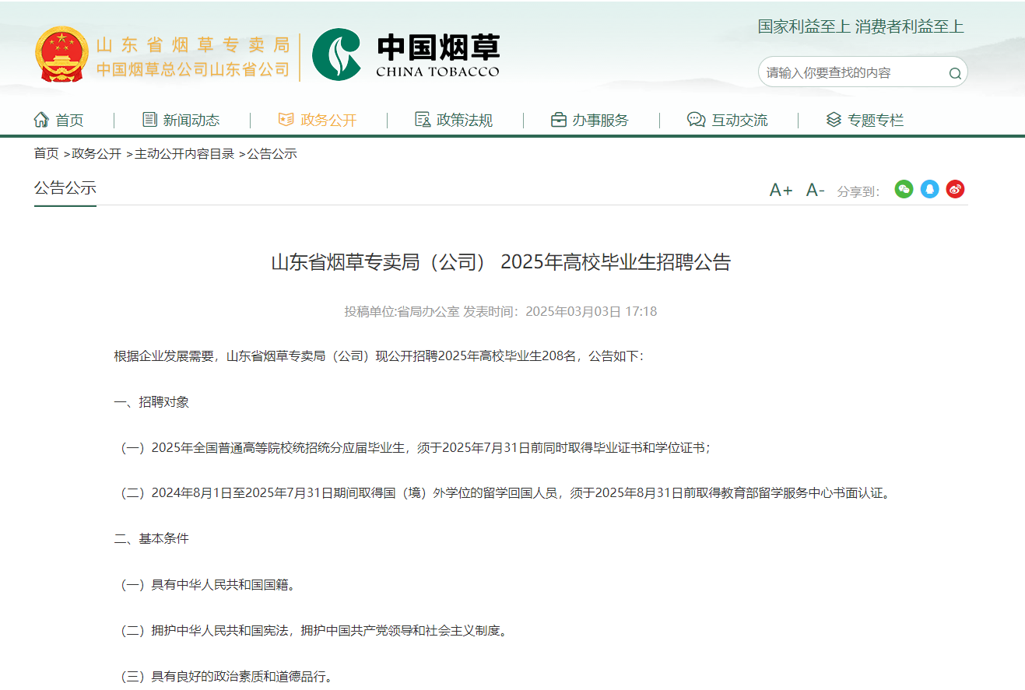Click the open-book icon beside 政务公开
The height and width of the screenshot is (690, 1025).
(x=286, y=120)
